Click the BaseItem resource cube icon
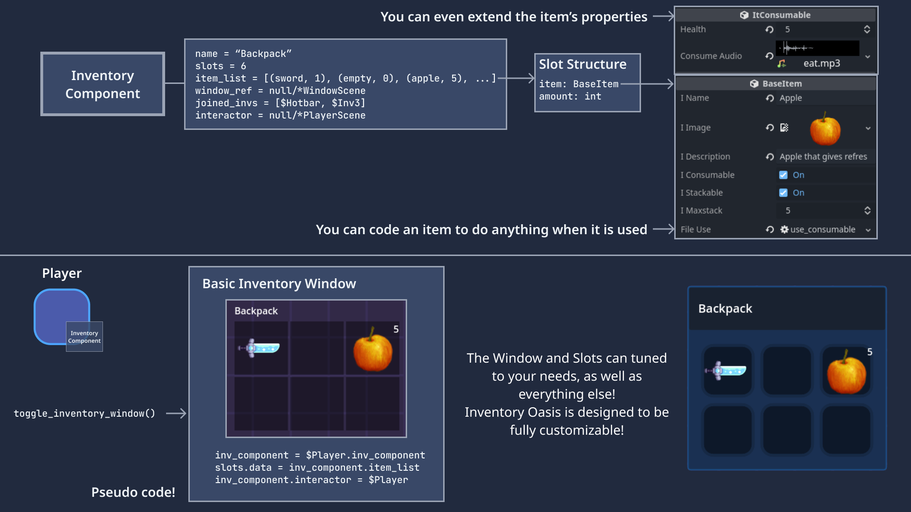 (x=754, y=83)
